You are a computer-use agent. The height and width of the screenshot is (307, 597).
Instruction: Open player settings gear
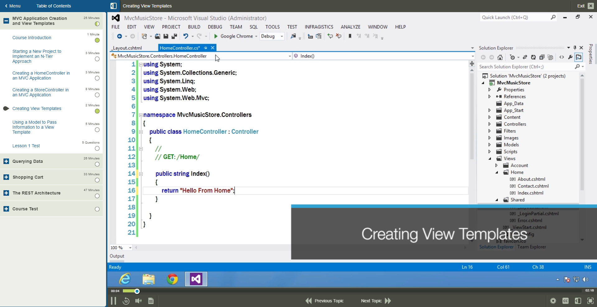tap(553, 301)
